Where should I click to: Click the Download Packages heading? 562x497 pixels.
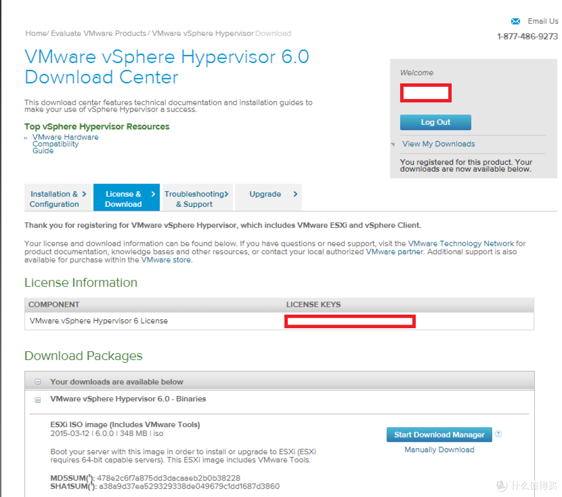[x=83, y=356]
